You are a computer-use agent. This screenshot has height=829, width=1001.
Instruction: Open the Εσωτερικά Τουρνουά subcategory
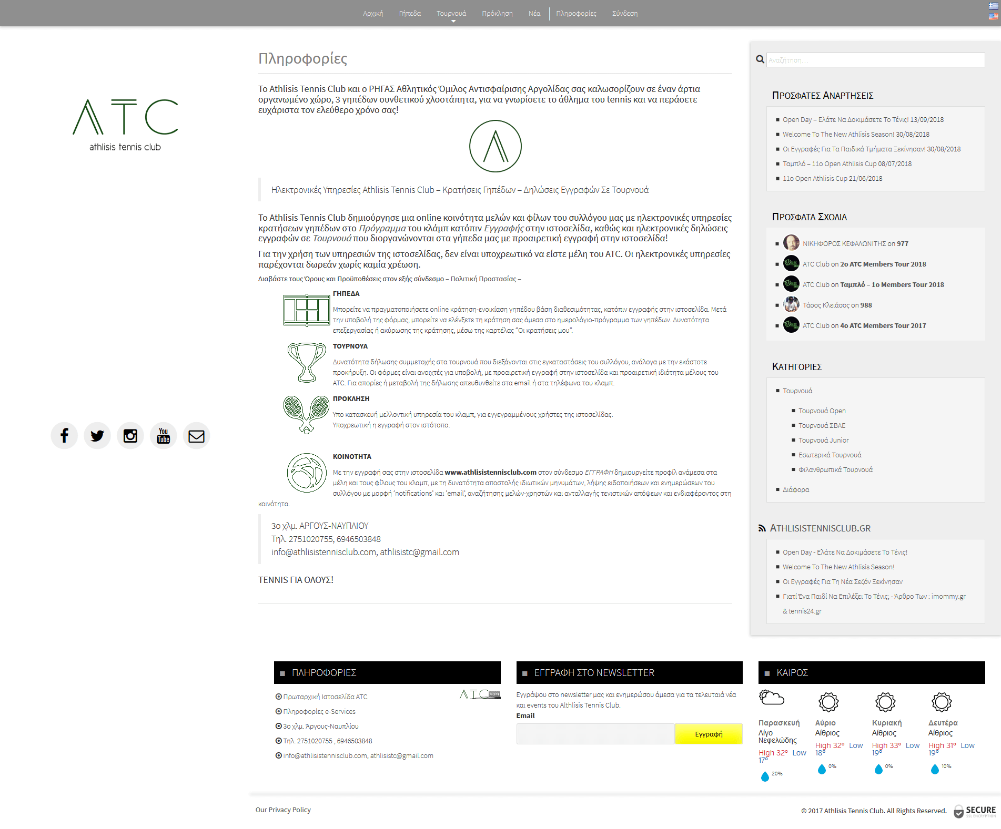tap(830, 455)
